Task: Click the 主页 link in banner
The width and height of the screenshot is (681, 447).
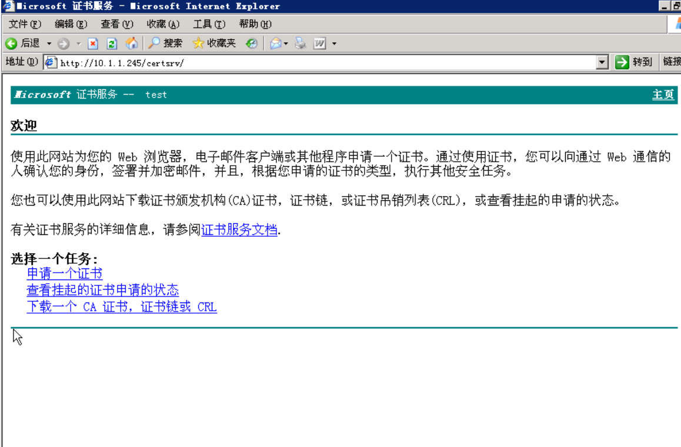Action: [663, 95]
